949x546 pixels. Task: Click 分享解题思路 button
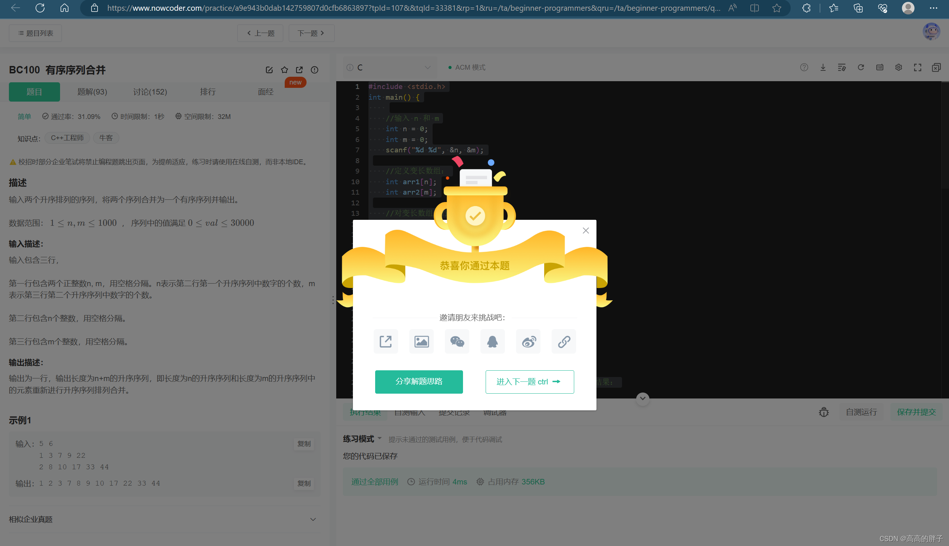[x=419, y=382]
